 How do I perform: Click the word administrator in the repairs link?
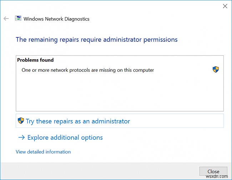point(111,121)
